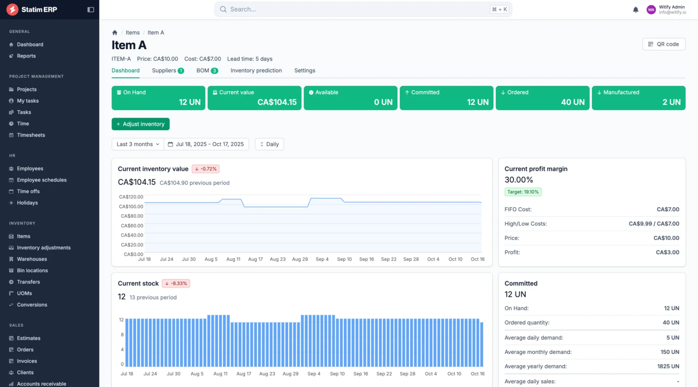Click the Average yearly demand value 1825 UN
Viewport: 698px width, 387px height.
pos(668,366)
